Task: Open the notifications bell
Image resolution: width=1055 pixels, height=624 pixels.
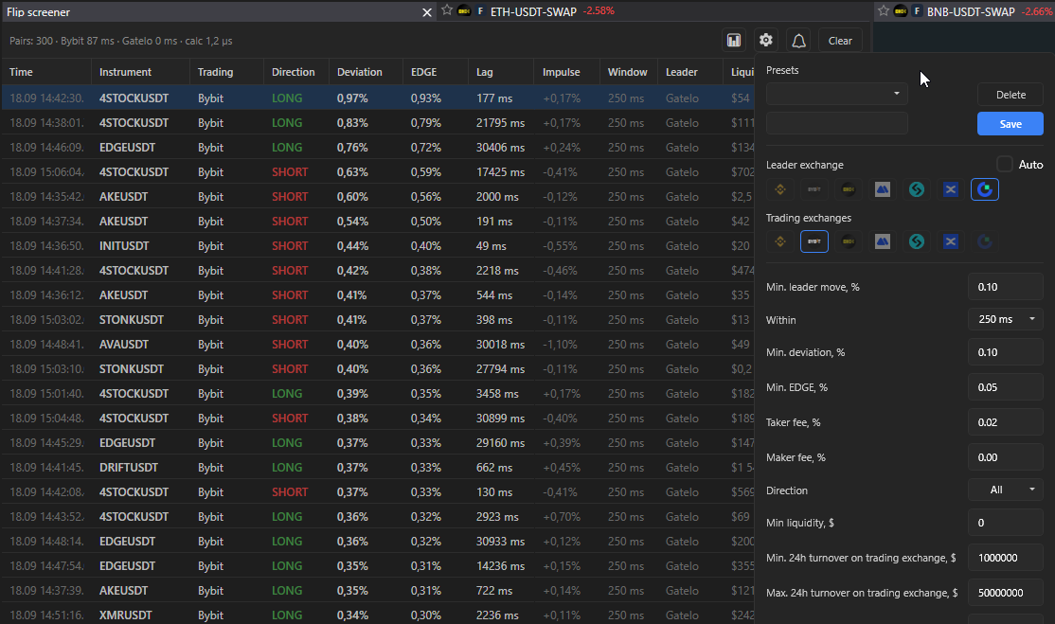Action: [798, 41]
